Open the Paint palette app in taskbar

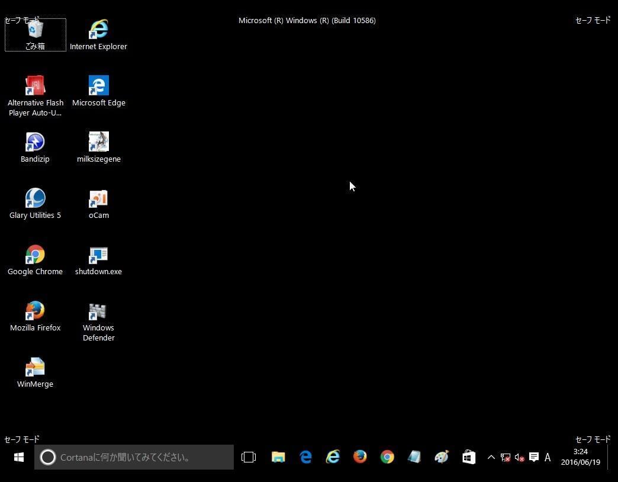[x=442, y=457]
